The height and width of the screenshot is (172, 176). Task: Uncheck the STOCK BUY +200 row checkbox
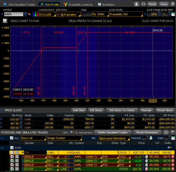pyautogui.click(x=12, y=169)
